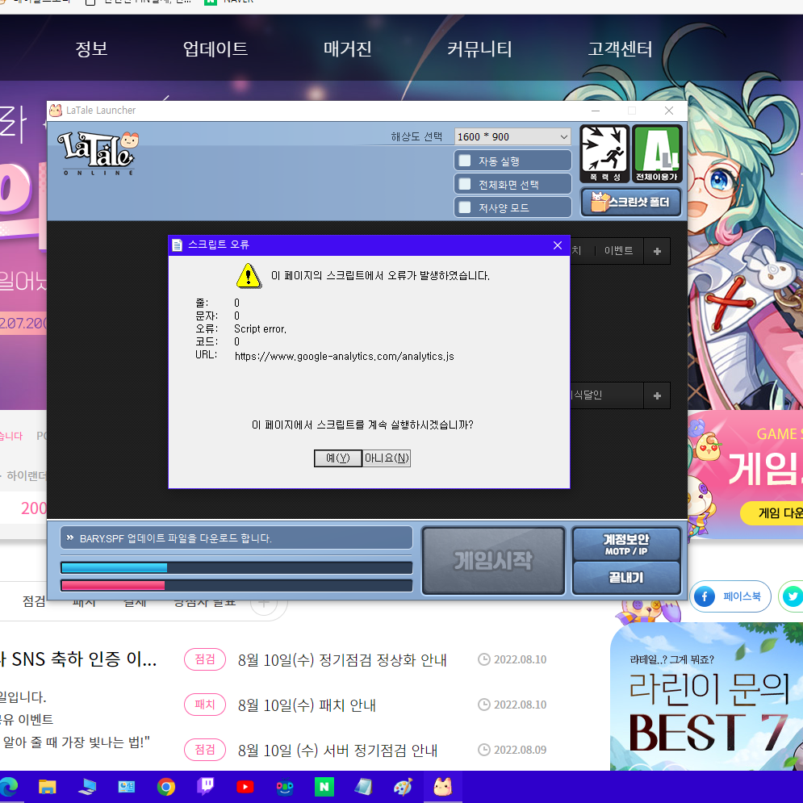
Task: Click the plus icon next to 이벤트 tab
Action: coord(657,251)
